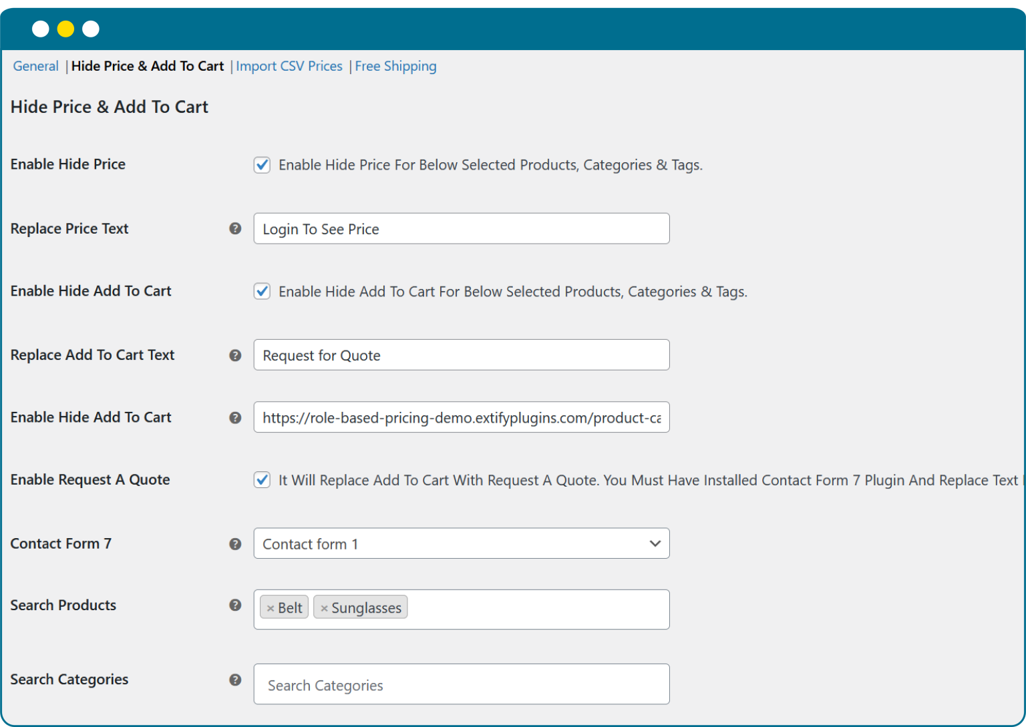
Task: Open the Import CSV Prices tab
Action: [x=289, y=66]
